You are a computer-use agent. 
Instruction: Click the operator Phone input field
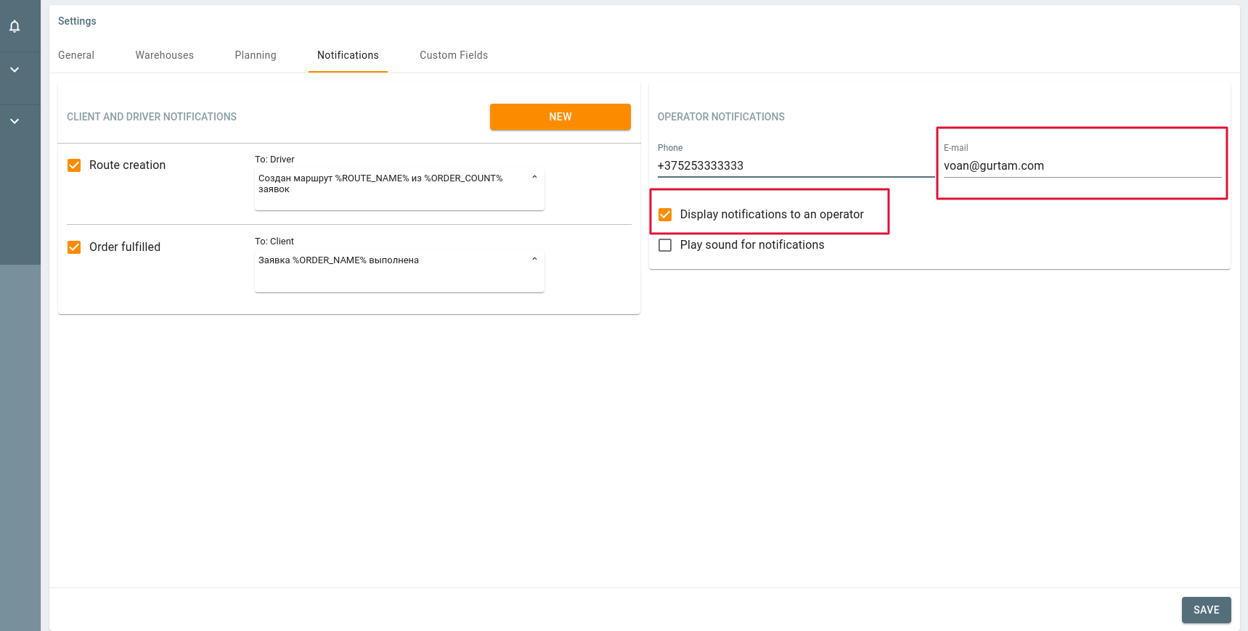[794, 166]
